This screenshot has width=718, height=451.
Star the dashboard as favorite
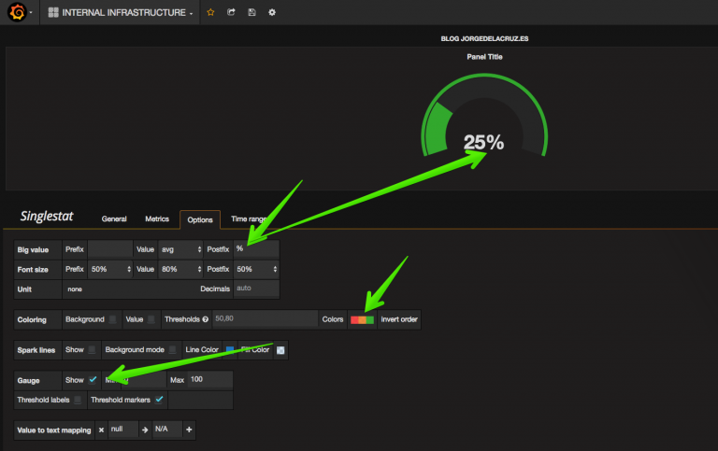(x=210, y=12)
